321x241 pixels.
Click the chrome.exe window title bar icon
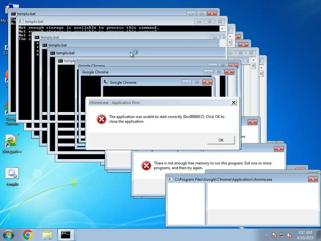tap(170, 179)
